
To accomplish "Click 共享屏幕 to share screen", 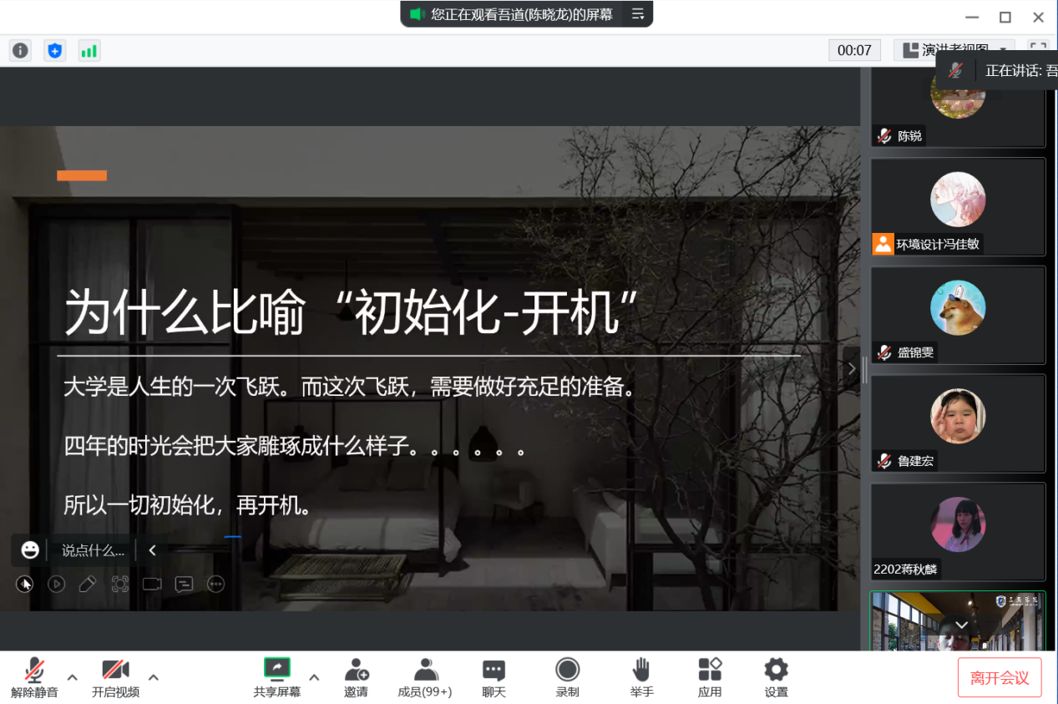I will (x=276, y=676).
